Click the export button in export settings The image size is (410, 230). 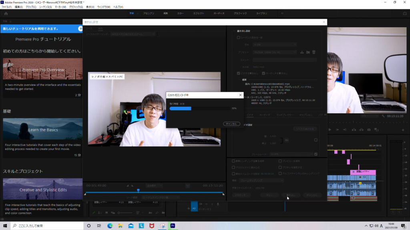click(x=291, y=195)
